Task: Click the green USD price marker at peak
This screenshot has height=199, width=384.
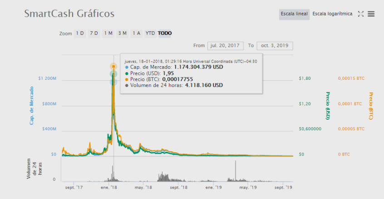Action: click(113, 74)
